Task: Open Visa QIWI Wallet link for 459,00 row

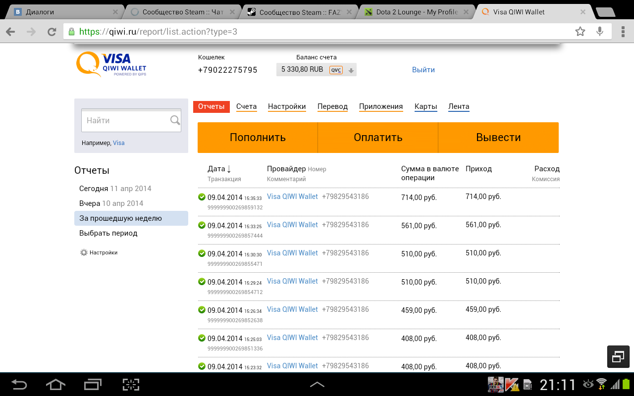Action: [x=292, y=309]
